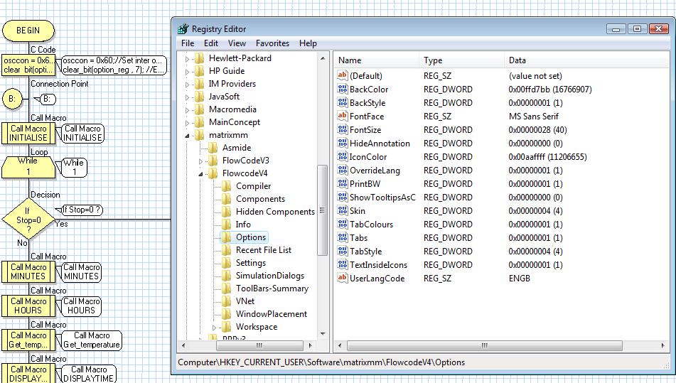
Task: Select the BackColor value icon
Action: (x=343, y=90)
